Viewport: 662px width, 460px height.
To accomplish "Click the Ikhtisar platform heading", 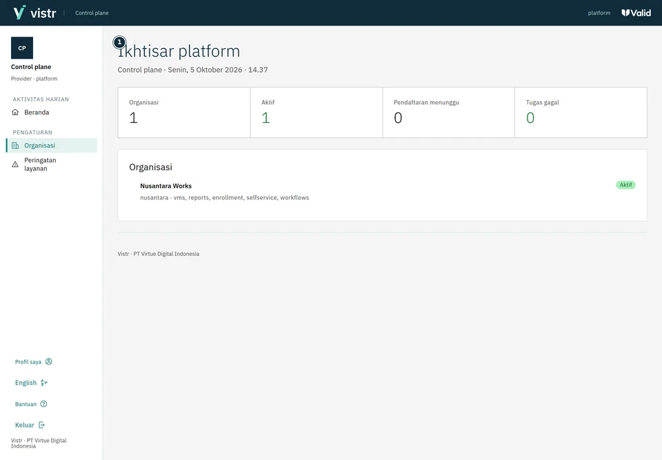I will 179,51.
